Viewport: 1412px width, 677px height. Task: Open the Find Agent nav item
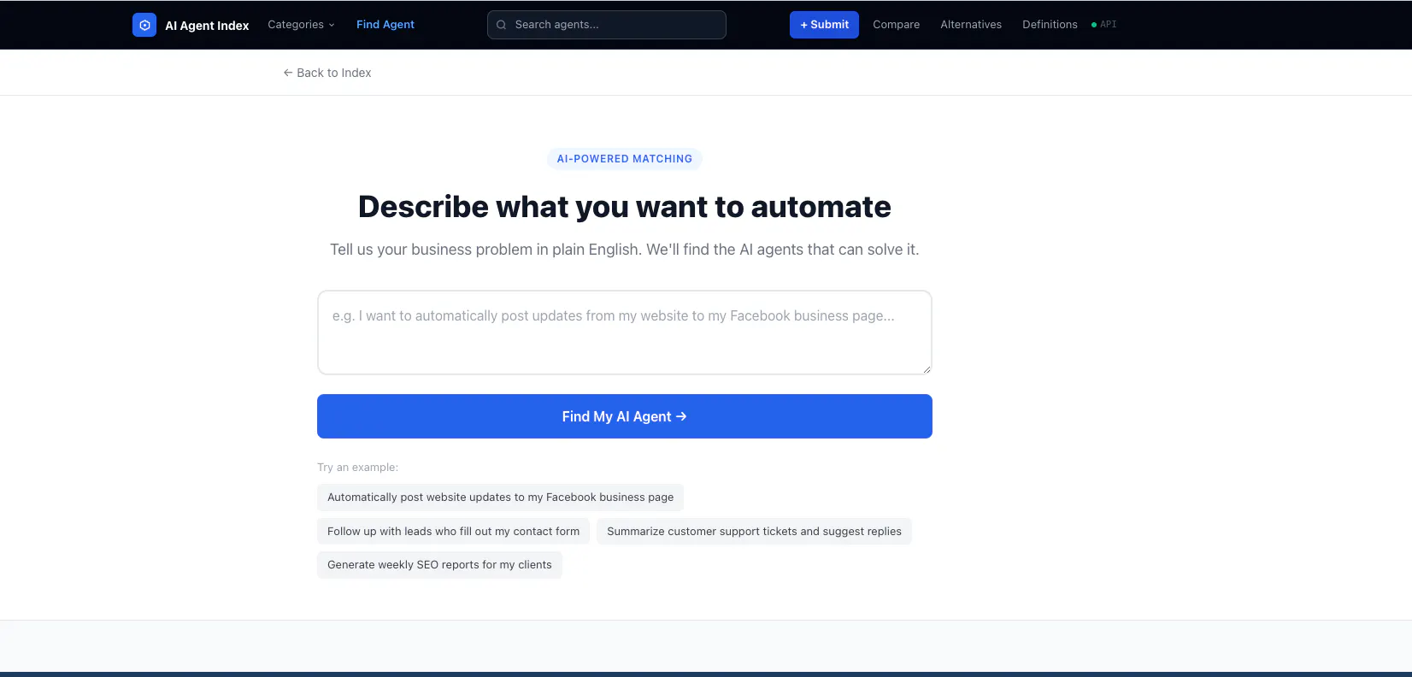(385, 25)
